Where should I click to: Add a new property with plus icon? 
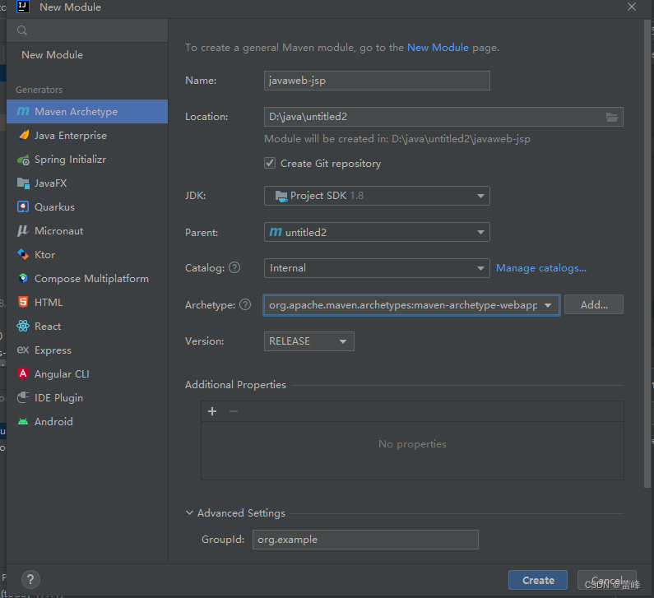[x=212, y=411]
